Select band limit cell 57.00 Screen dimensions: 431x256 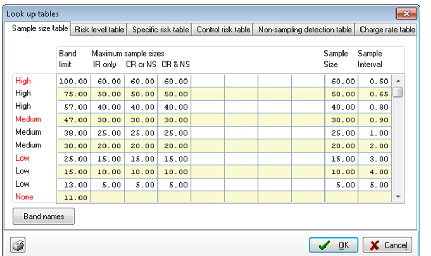pyautogui.click(x=74, y=107)
